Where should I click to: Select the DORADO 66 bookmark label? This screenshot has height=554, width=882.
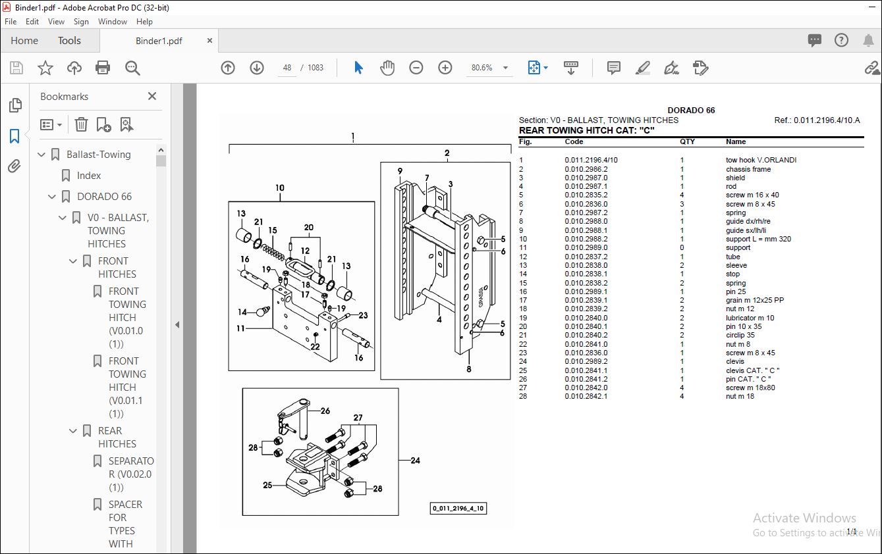(104, 197)
